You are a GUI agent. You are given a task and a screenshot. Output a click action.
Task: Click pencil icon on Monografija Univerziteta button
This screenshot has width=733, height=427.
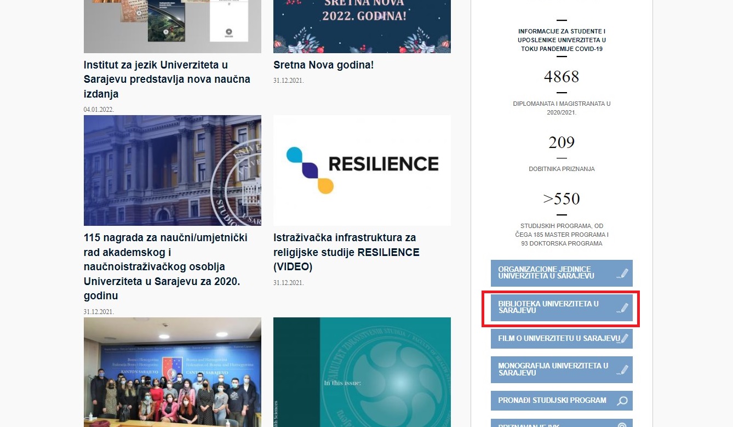click(x=622, y=369)
